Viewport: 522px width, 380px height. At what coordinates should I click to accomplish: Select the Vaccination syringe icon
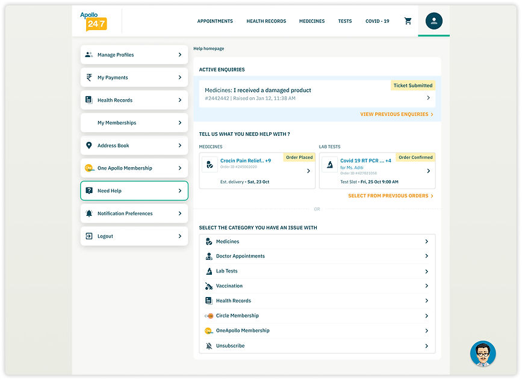pos(209,286)
